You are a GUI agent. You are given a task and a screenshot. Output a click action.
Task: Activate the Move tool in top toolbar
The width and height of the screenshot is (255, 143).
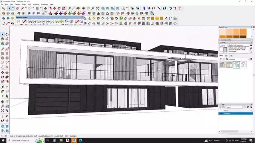tap(55, 8)
